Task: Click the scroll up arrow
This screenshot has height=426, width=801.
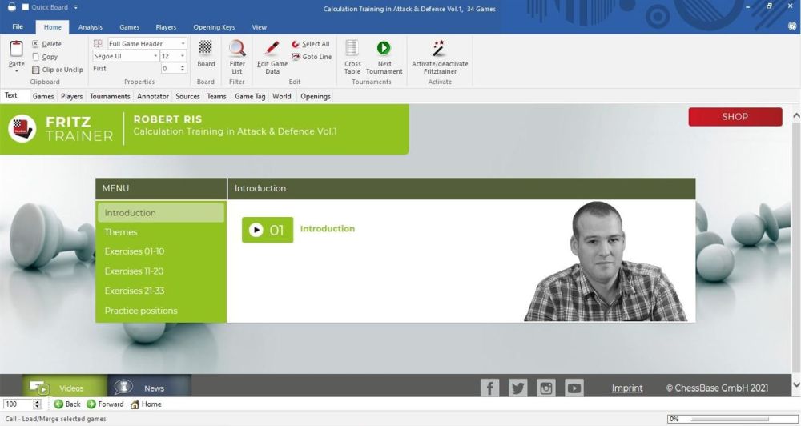Action: coord(796,116)
